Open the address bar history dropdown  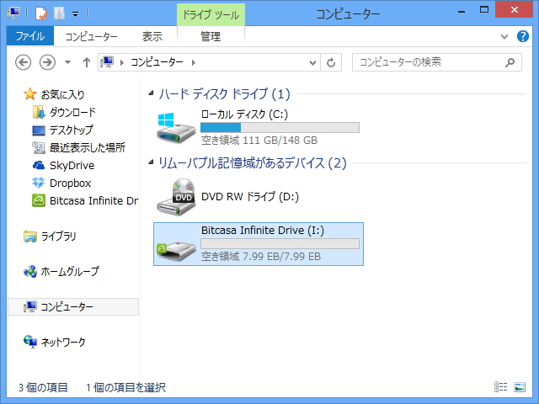pos(312,62)
